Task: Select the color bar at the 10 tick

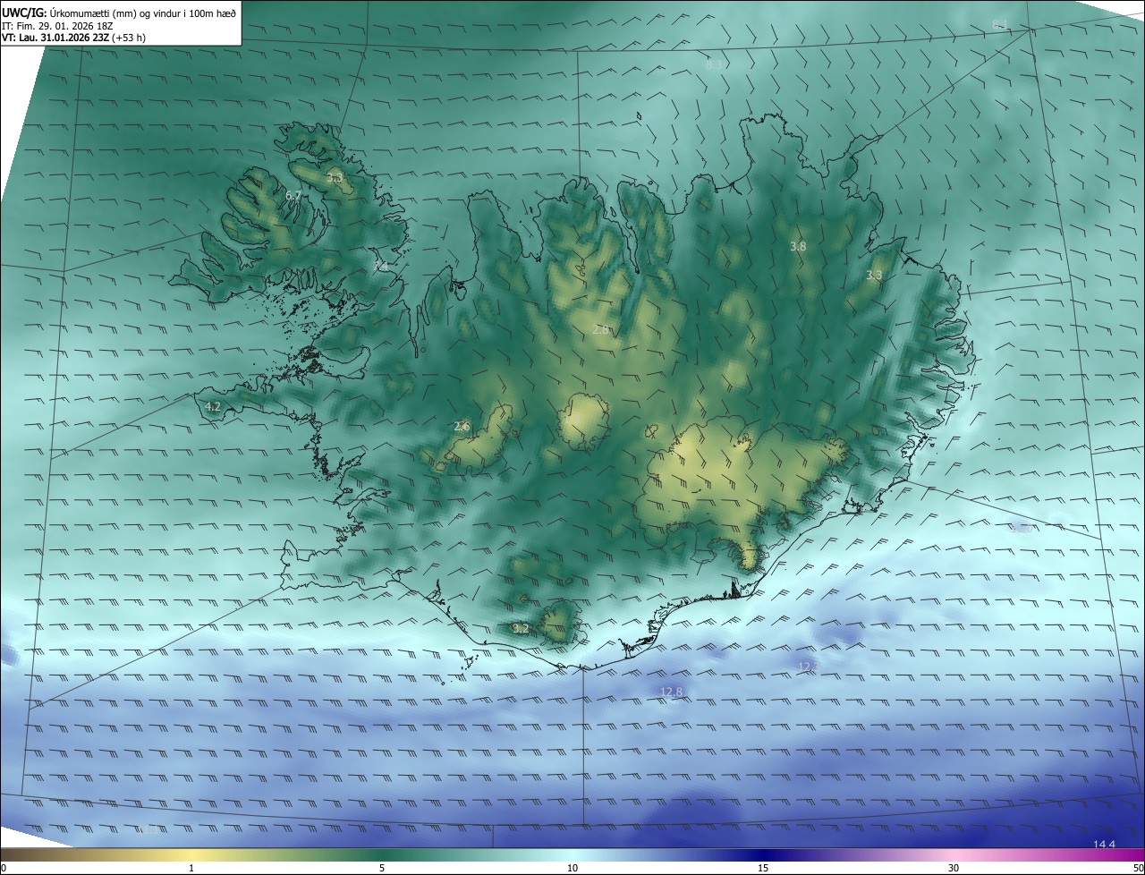Action: [572, 855]
